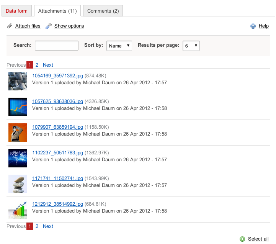Open the stacked stones thumbnail

point(18,184)
